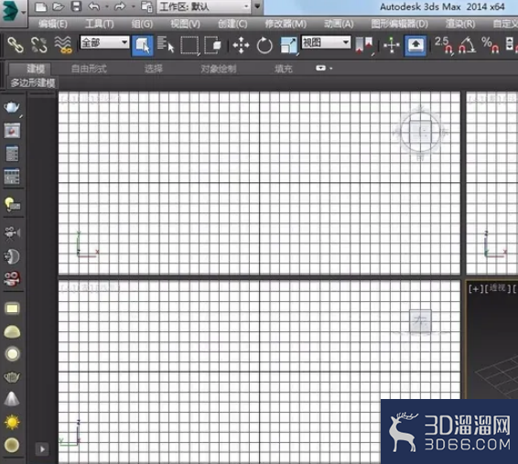Toggle the Select Object tool
This screenshot has width=518, height=464.
click(143, 45)
